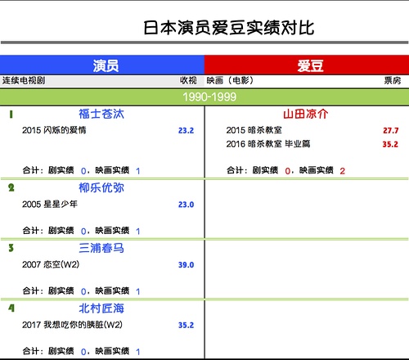Click the value 27.7
409x360 pixels.
391,131
